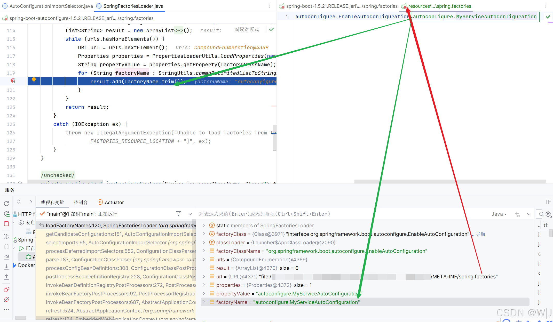Screen dimensions: 553x322
Task: Toggle 阅读器模式 reader mode
Action: pos(246,29)
